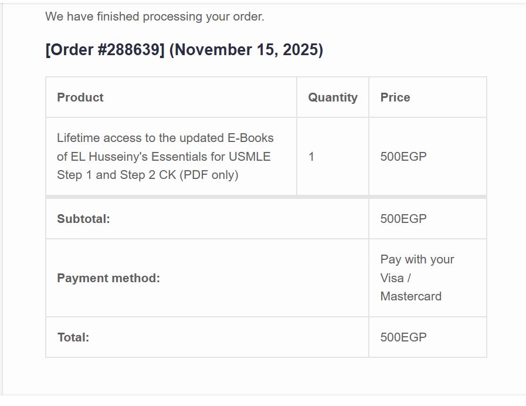This screenshot has width=526, height=406.
Task: Select the Product column header
Action: 80,97
